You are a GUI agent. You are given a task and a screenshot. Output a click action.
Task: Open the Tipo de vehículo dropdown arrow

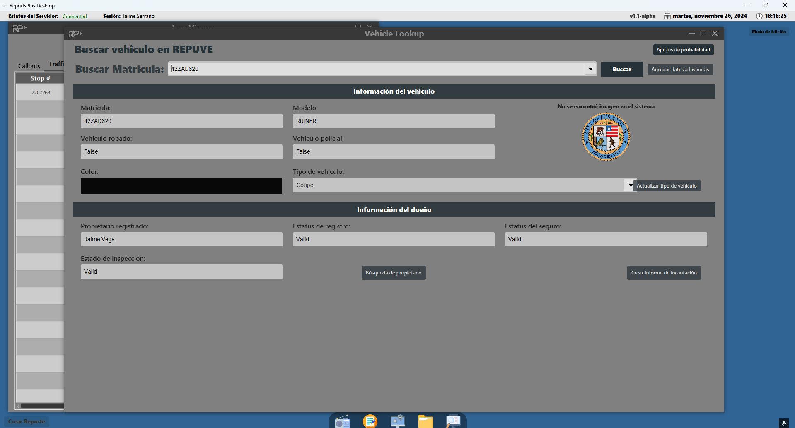(630, 185)
